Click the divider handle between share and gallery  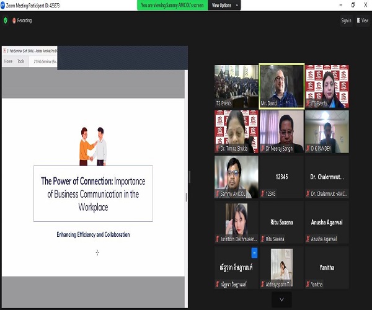point(190,177)
